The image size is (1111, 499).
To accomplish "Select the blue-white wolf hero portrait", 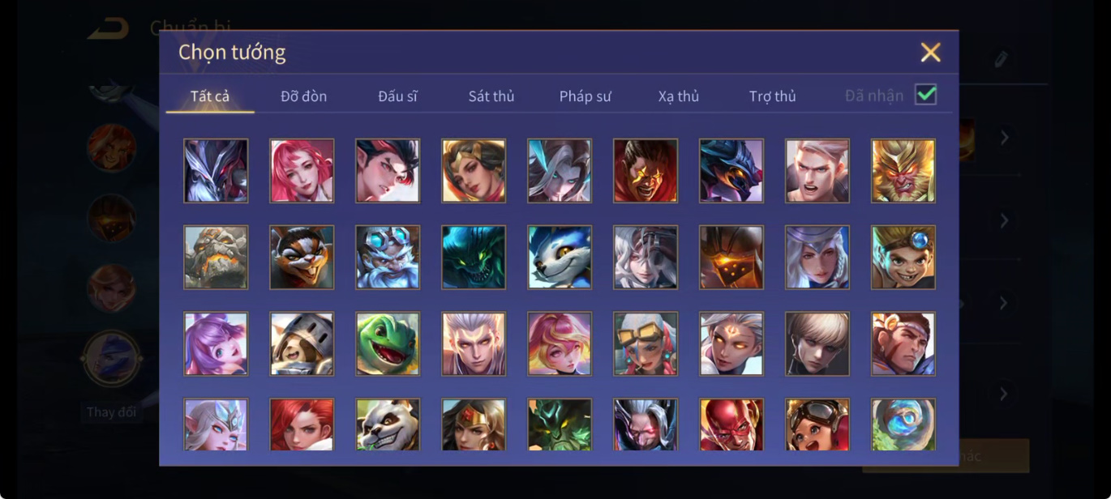I will click(x=560, y=257).
